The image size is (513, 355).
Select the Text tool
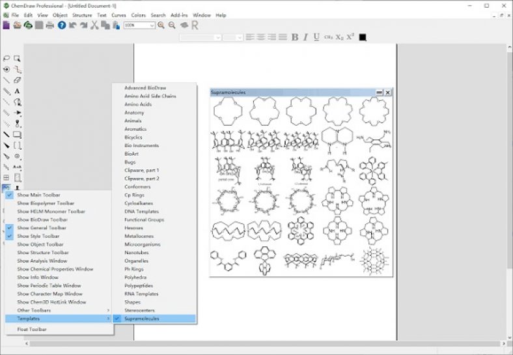pos(18,91)
